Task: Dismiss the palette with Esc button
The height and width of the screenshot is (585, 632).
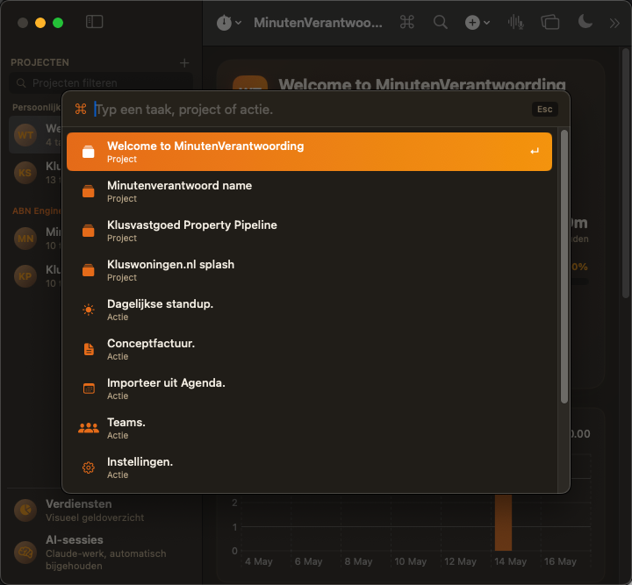Action: tap(544, 109)
